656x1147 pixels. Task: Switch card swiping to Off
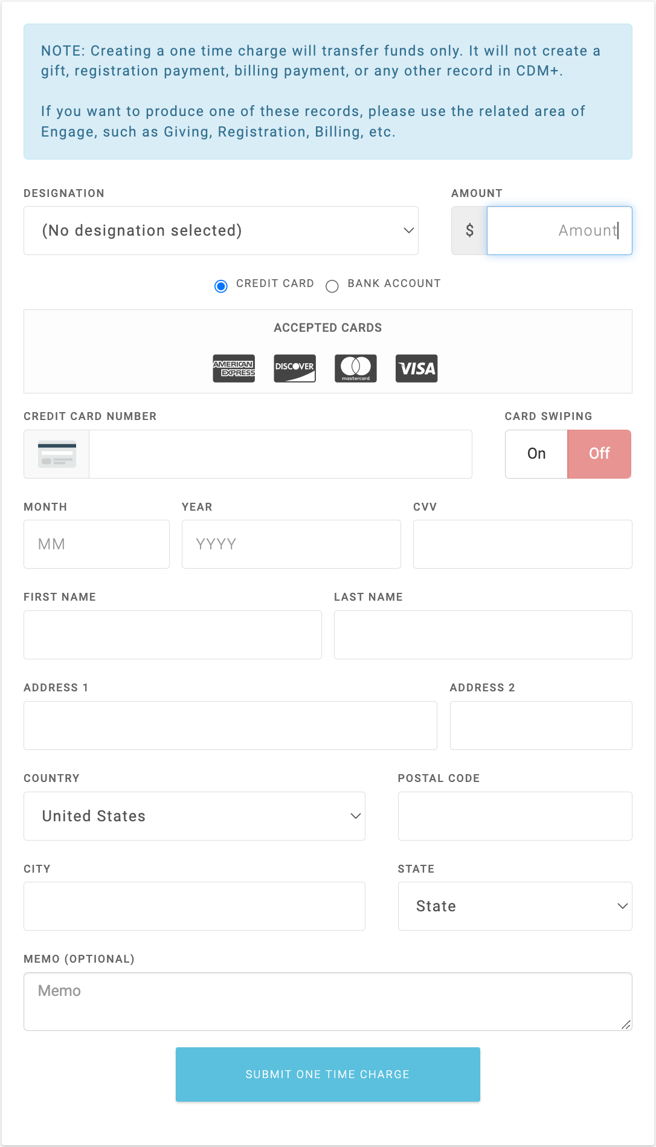coord(599,454)
